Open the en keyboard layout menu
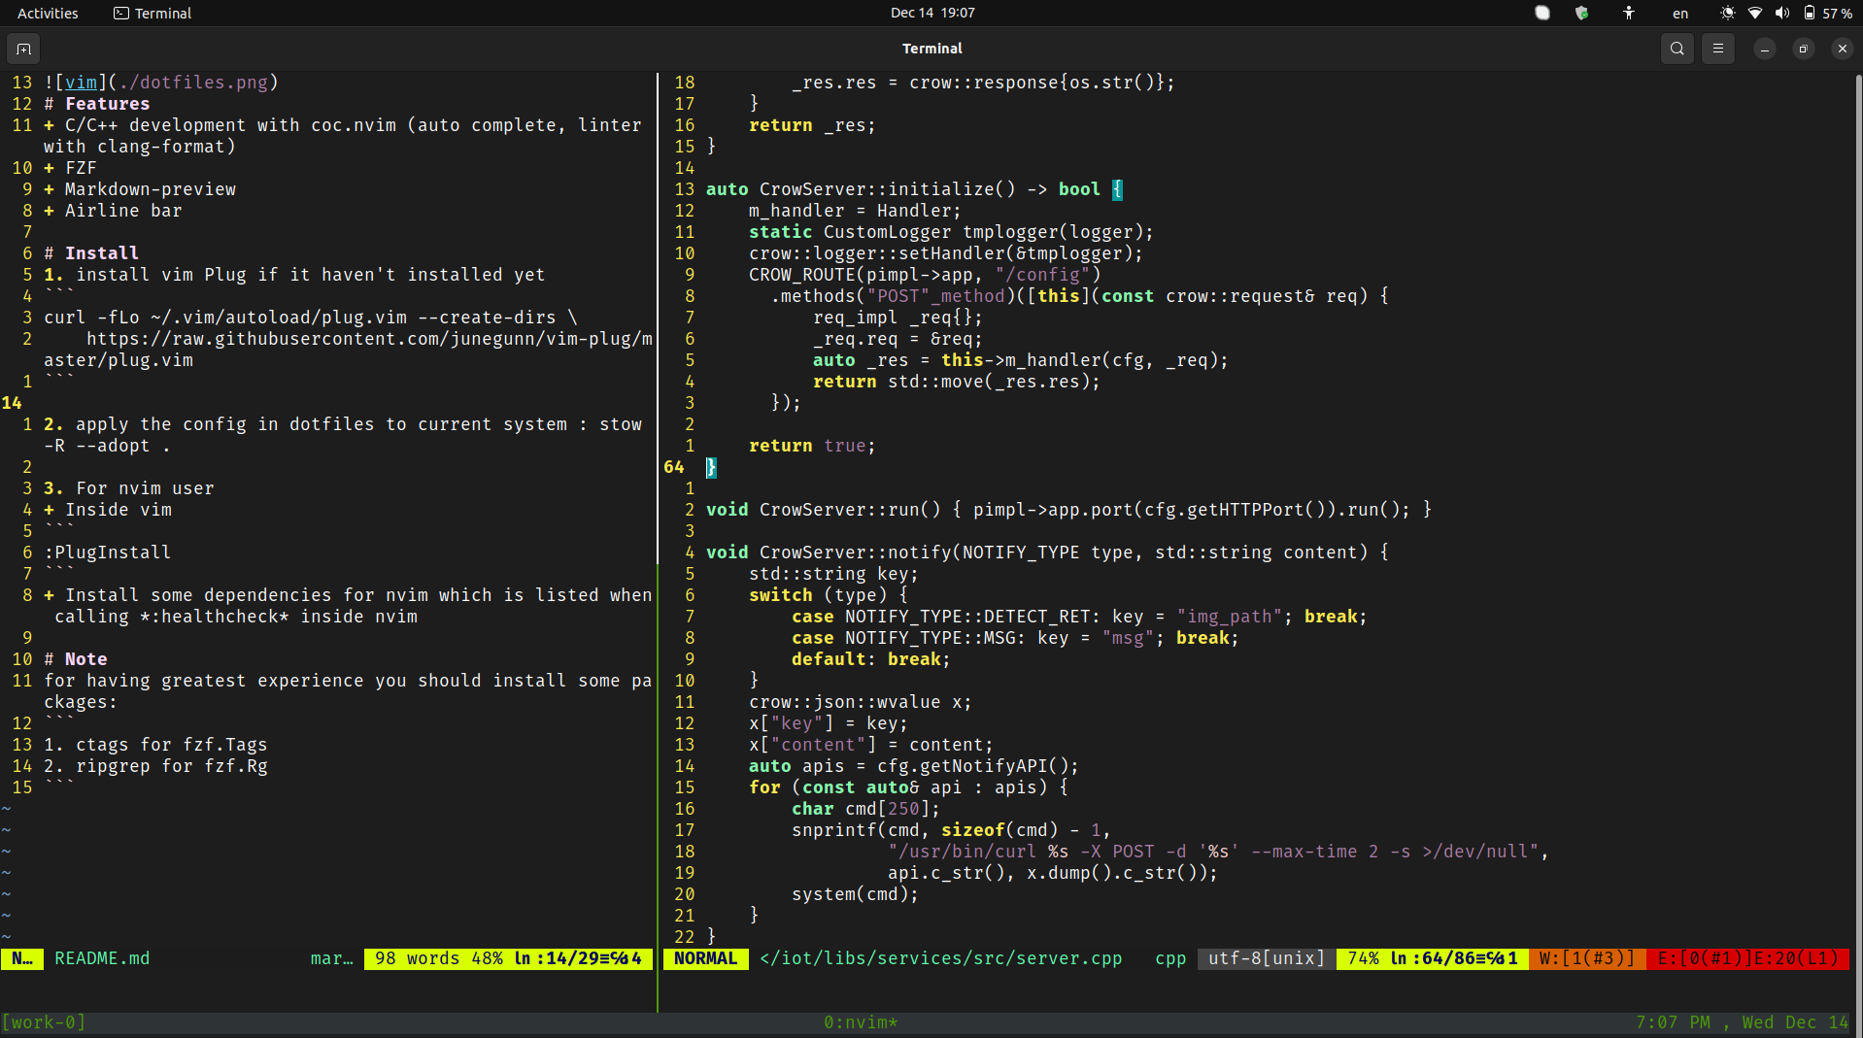 1680,13
